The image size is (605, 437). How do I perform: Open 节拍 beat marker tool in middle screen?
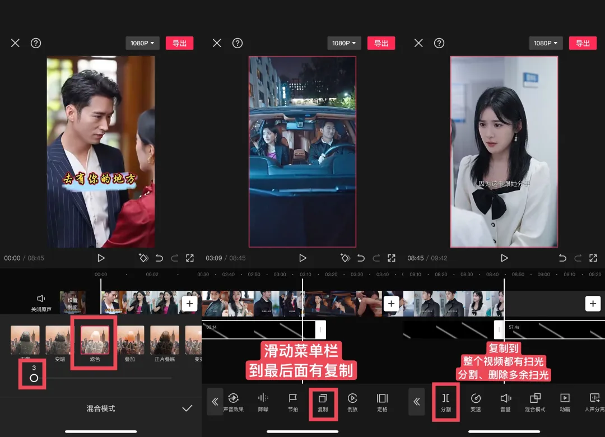[x=293, y=402]
